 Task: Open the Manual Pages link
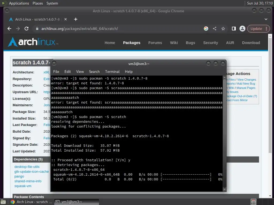[246, 88]
